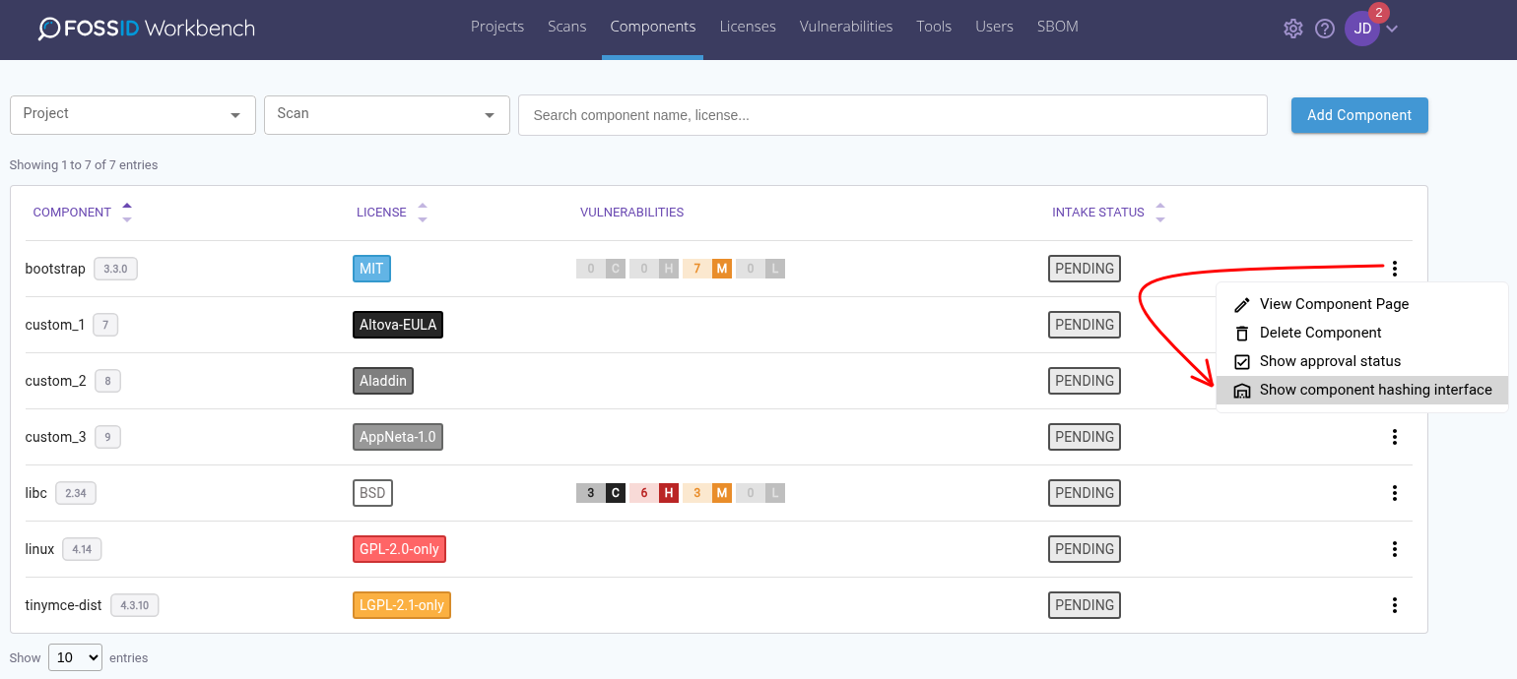Expand the Scan filter dropdown

(x=387, y=115)
